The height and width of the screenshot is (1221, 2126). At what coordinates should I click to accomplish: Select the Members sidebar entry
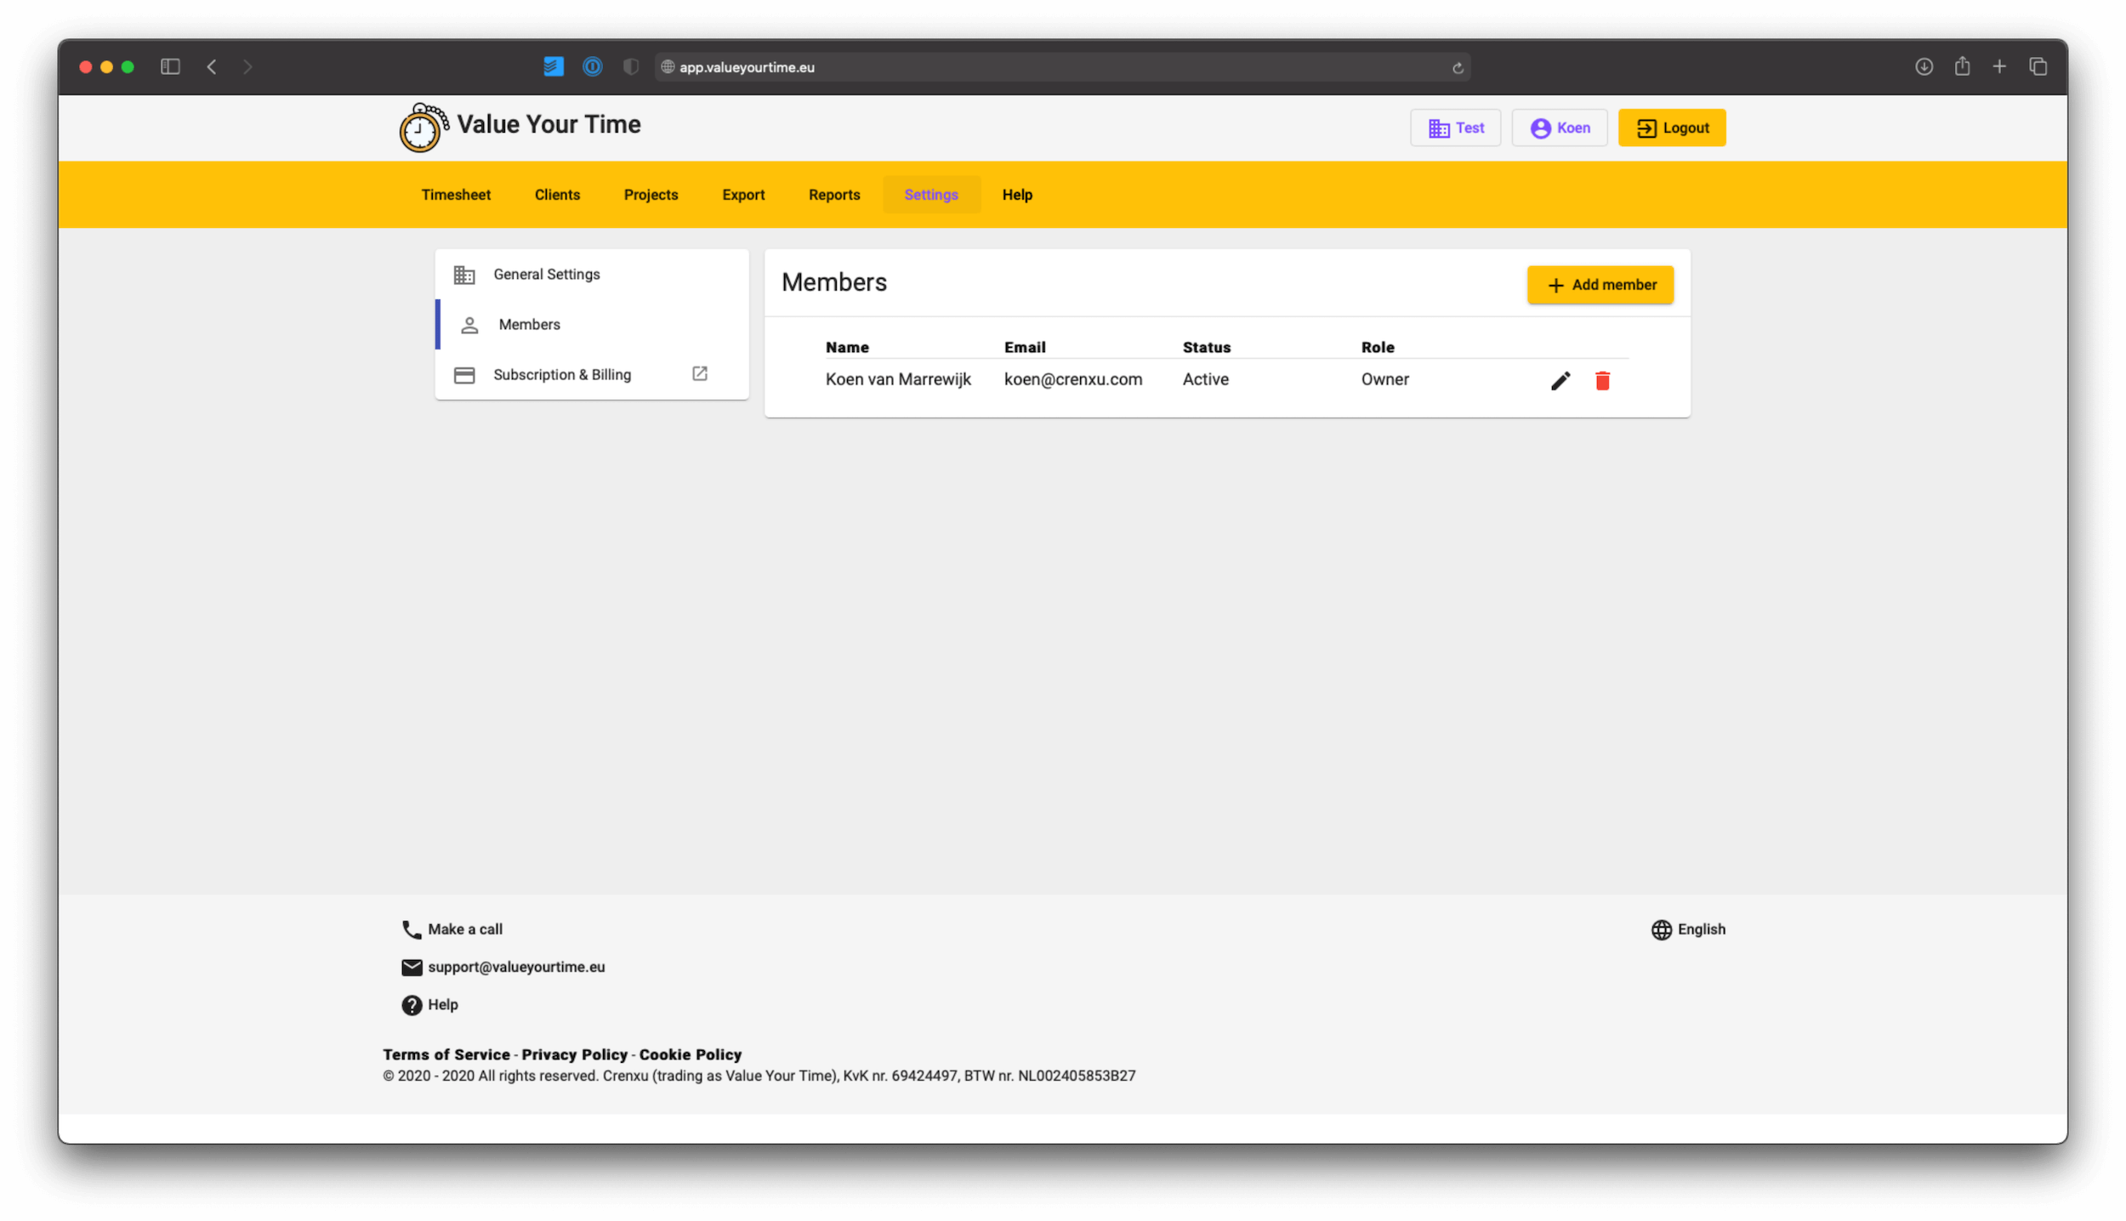pos(529,324)
